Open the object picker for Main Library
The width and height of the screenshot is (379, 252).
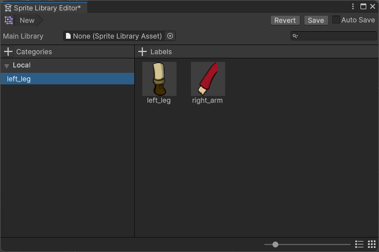click(170, 36)
